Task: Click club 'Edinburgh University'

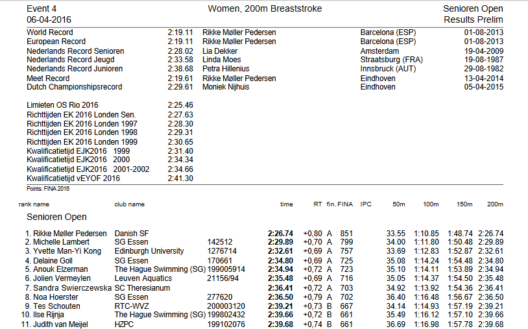Action: pos(149,251)
